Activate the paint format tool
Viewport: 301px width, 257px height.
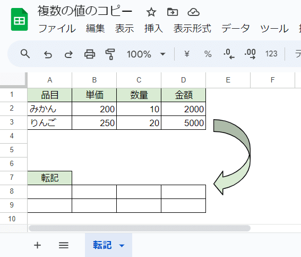pos(110,54)
